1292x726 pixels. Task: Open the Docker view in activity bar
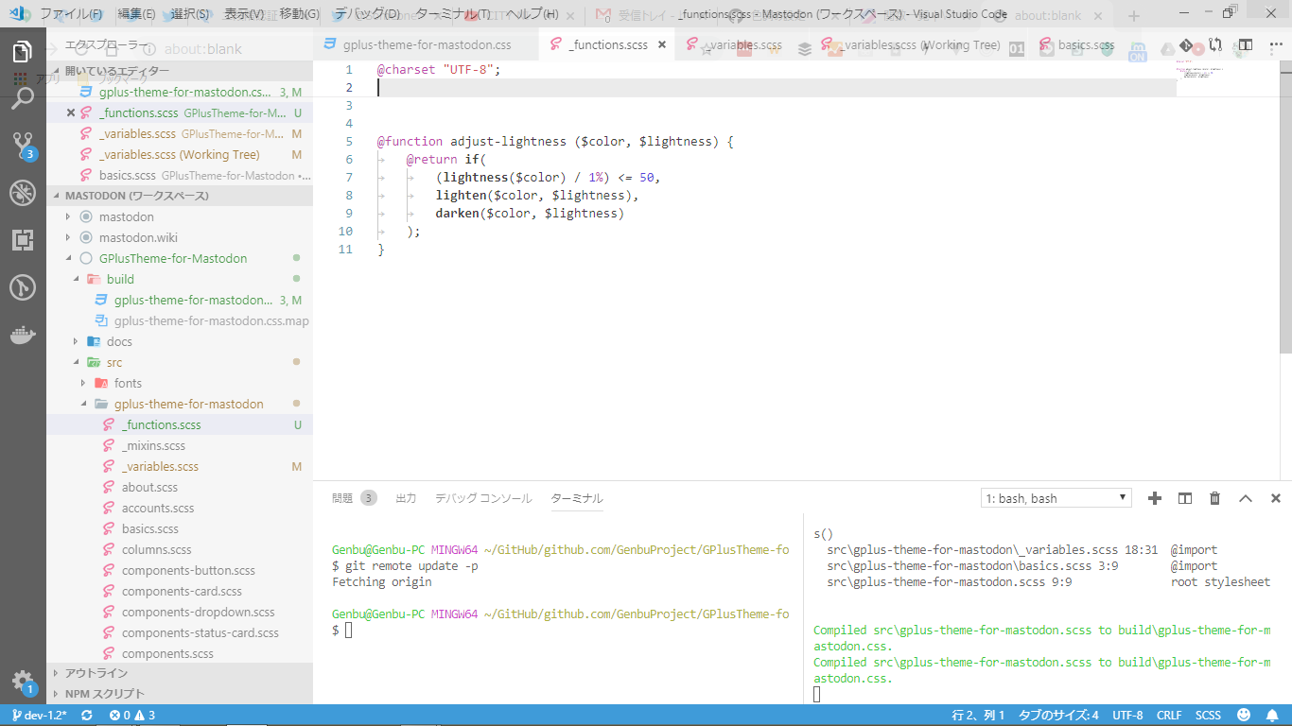23,335
